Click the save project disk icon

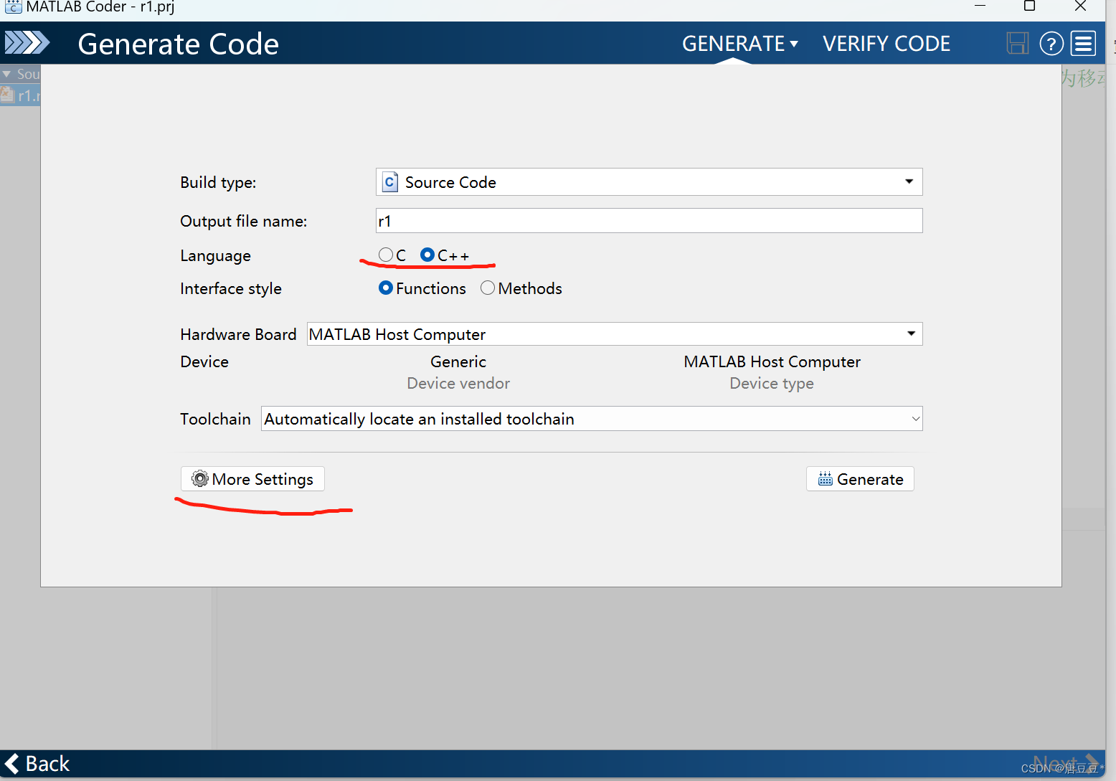pos(1017,44)
